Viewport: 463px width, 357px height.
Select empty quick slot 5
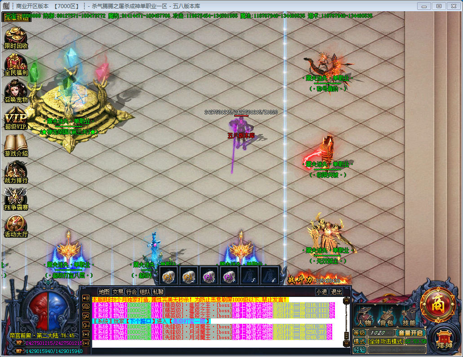(249, 276)
